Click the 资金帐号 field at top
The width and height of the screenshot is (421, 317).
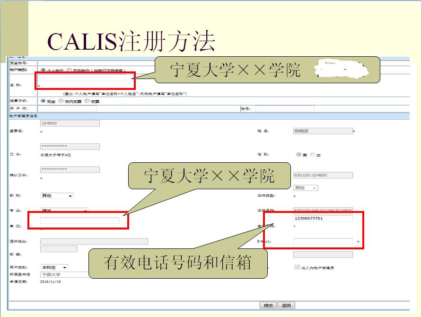coord(96,63)
